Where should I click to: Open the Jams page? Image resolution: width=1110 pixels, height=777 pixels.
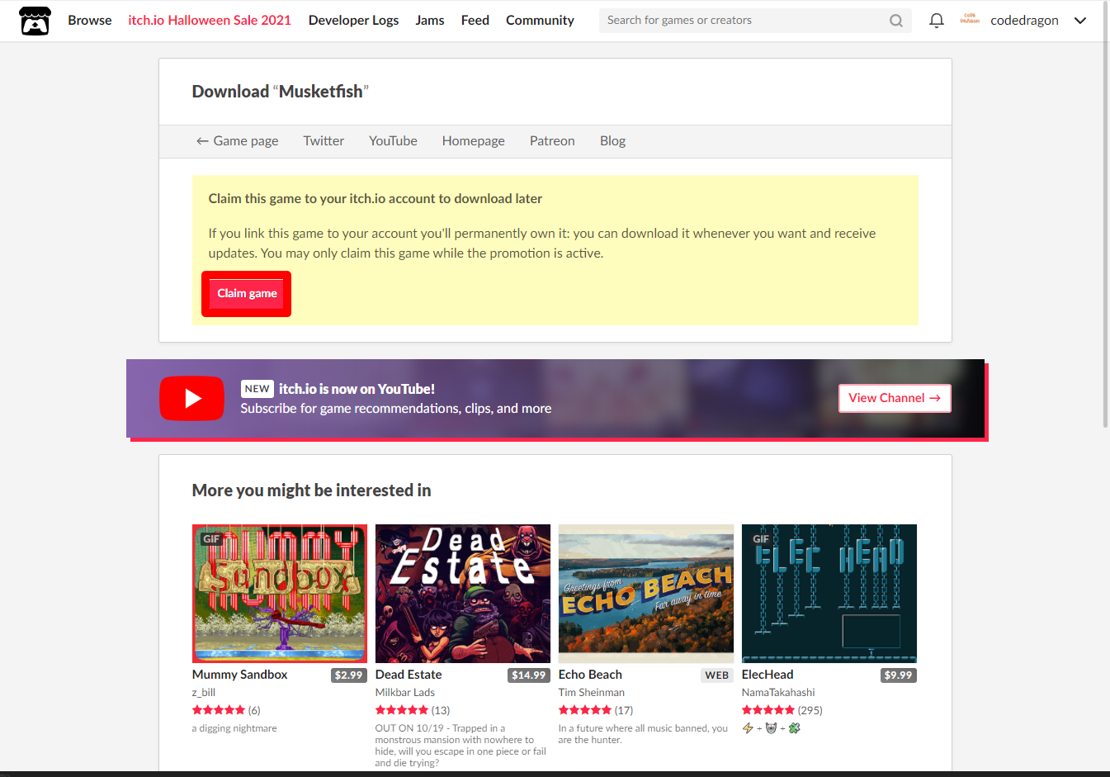(430, 21)
